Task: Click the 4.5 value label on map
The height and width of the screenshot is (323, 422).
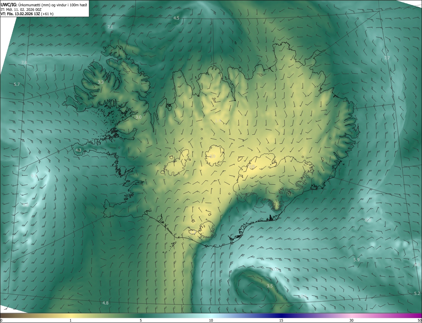Action: click(176, 18)
